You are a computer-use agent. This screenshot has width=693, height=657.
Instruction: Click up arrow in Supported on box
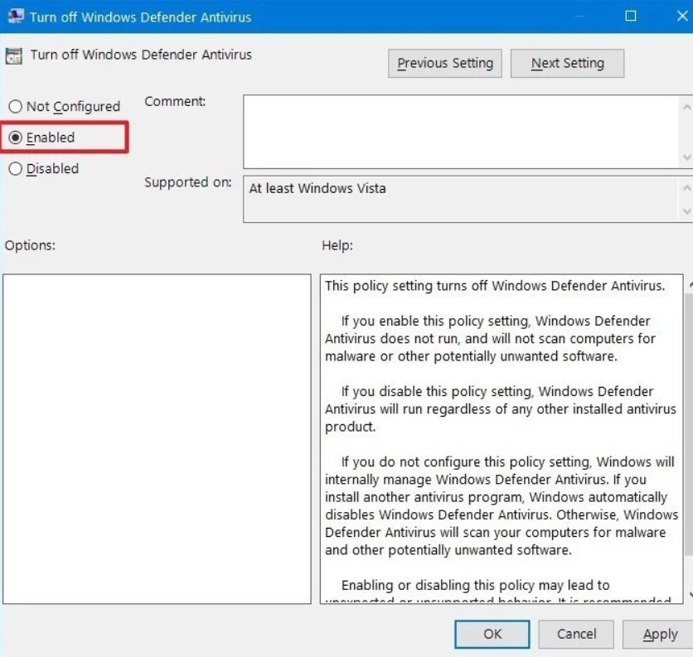click(x=686, y=188)
